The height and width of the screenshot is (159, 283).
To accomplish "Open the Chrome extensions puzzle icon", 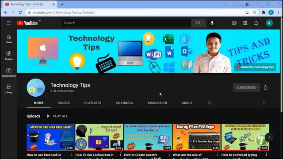I will pos(264,12).
